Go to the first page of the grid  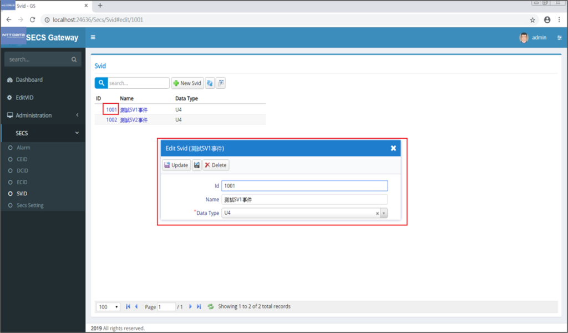[128, 306]
